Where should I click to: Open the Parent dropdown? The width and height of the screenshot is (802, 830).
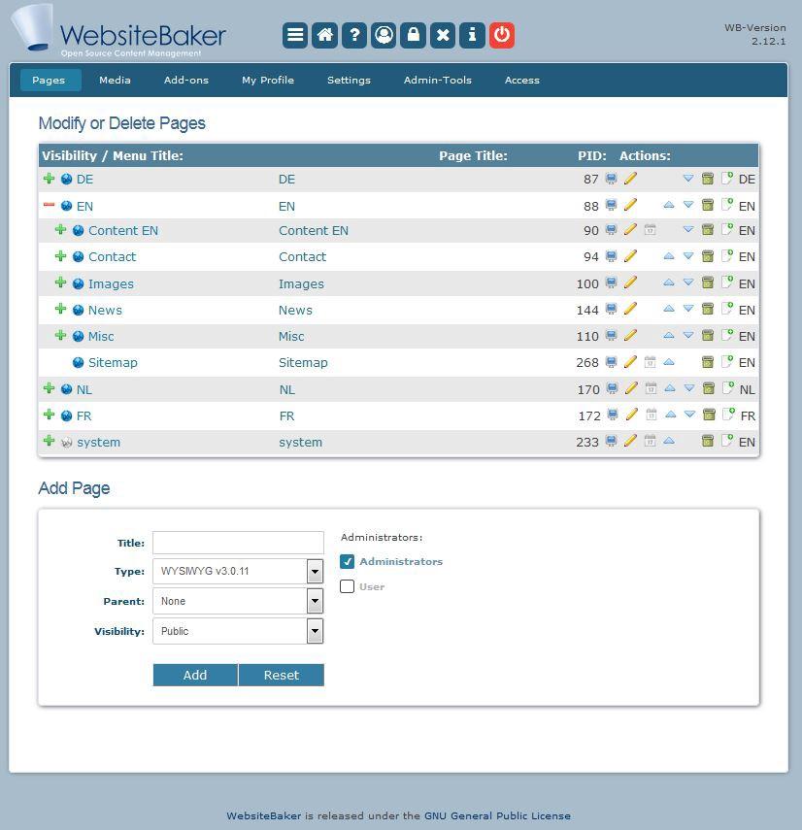tap(314, 601)
